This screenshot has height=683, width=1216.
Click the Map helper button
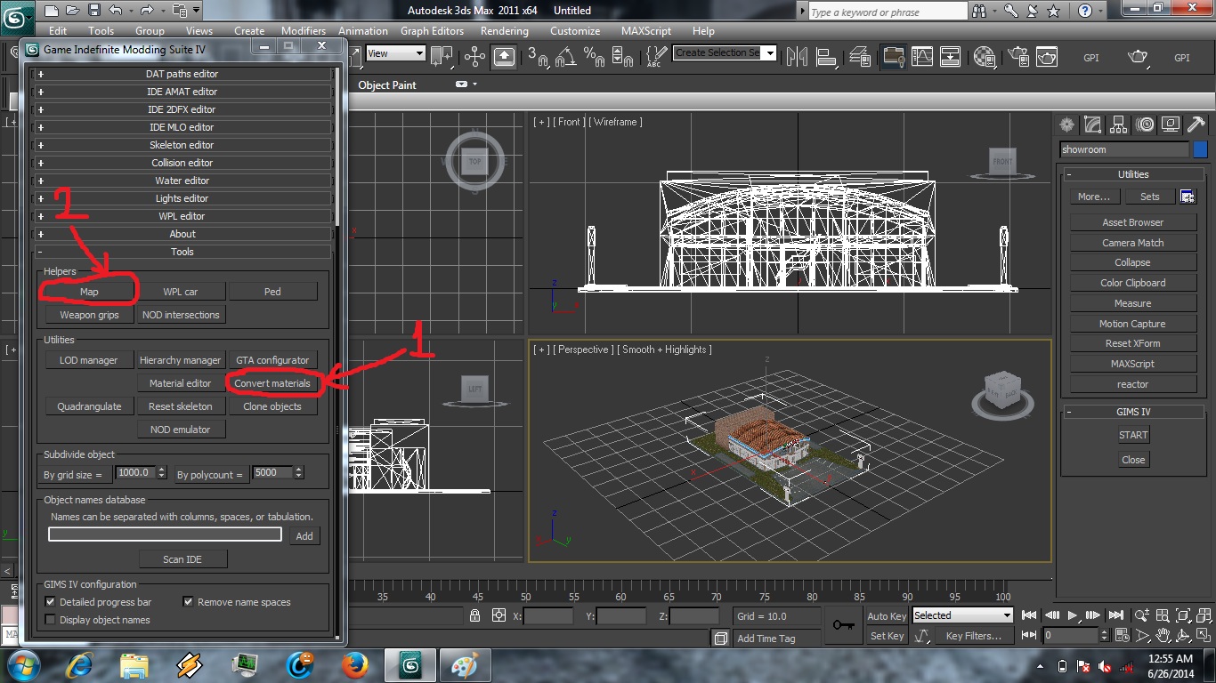pyautogui.click(x=89, y=291)
